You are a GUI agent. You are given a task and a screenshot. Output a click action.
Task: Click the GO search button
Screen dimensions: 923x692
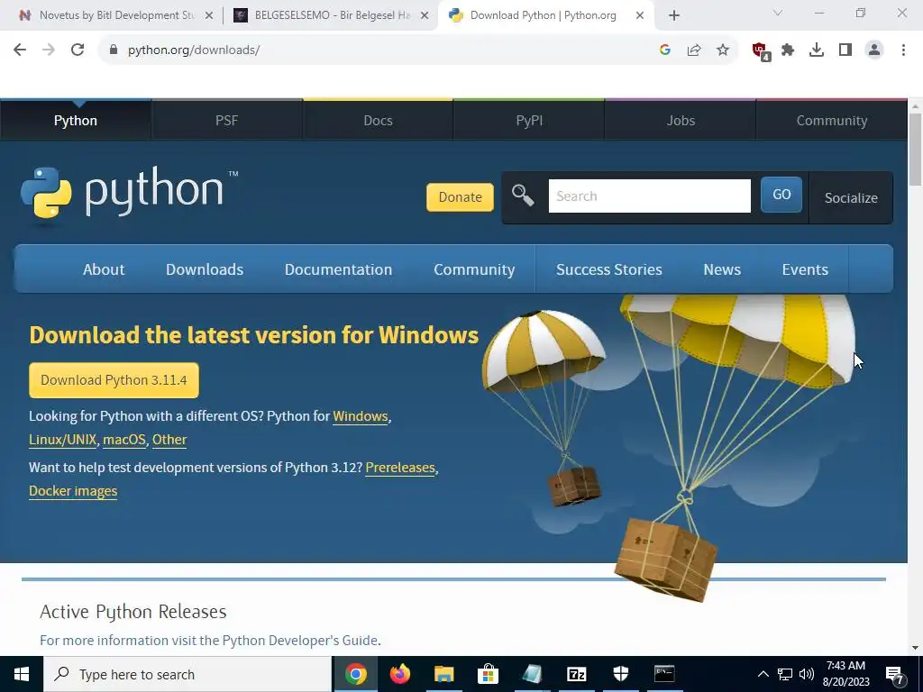click(781, 195)
